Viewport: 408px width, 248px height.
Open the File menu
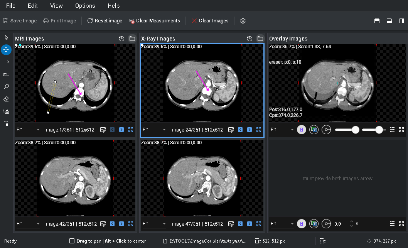coord(11,6)
